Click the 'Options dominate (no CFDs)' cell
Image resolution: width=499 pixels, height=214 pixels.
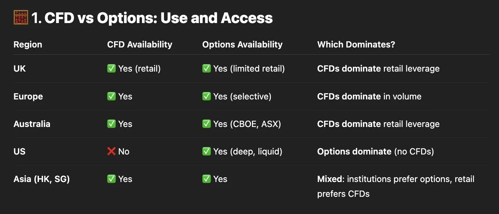click(375, 151)
